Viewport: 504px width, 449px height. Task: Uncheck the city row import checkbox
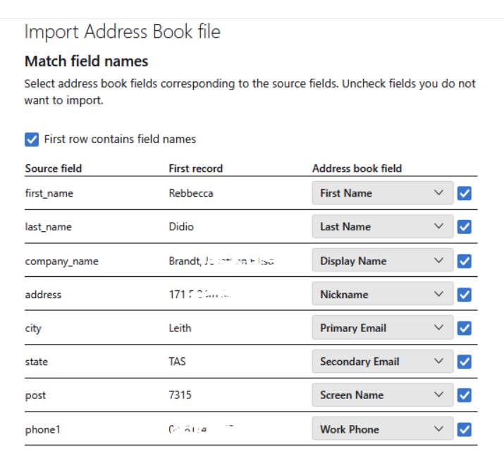click(x=464, y=328)
